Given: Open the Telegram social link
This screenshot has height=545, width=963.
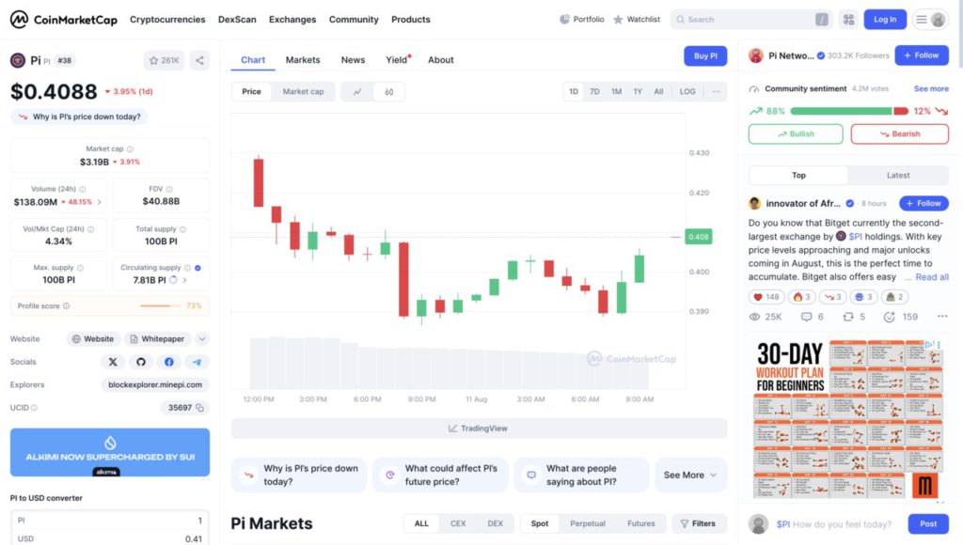Looking at the screenshot, I should pyautogui.click(x=197, y=362).
